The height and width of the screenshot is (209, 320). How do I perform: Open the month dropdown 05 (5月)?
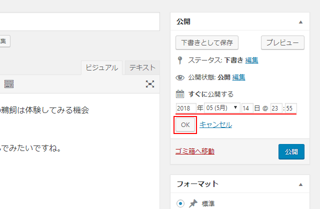[x=222, y=107]
